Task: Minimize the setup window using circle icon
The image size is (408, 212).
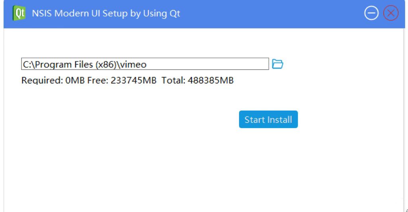Action: 371,13
